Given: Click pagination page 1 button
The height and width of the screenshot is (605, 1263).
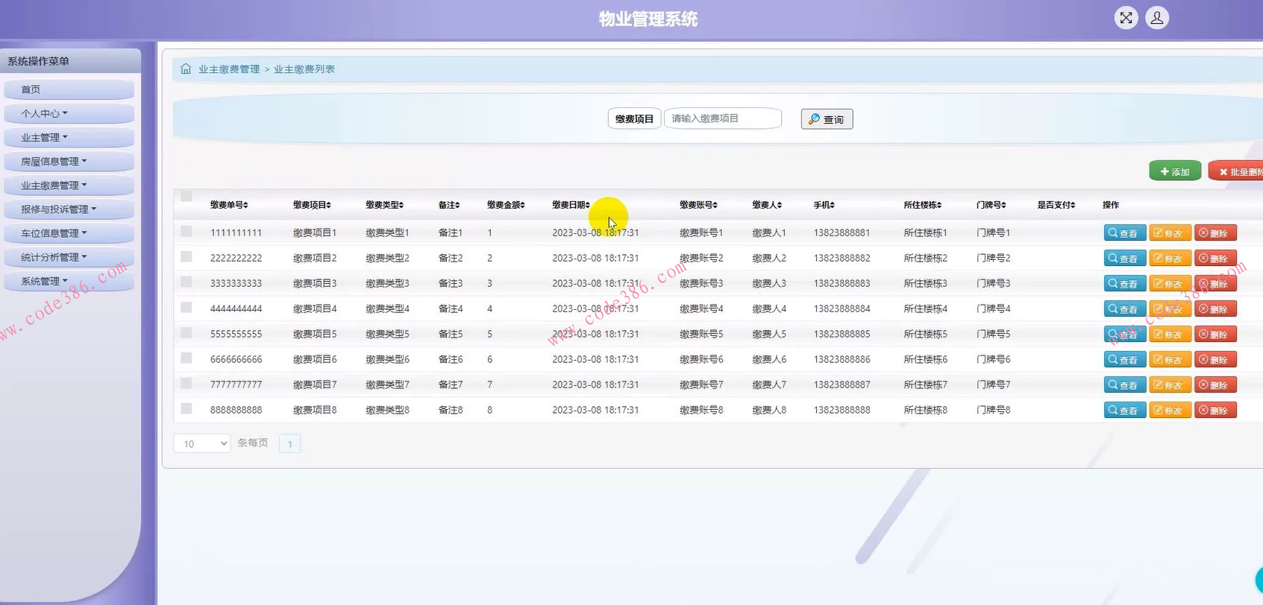Looking at the screenshot, I should tap(289, 444).
